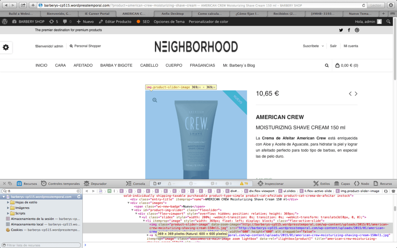This screenshot has height=248, width=397.
Task: Zoom the product image with magnifier icon
Action: (x=155, y=100)
